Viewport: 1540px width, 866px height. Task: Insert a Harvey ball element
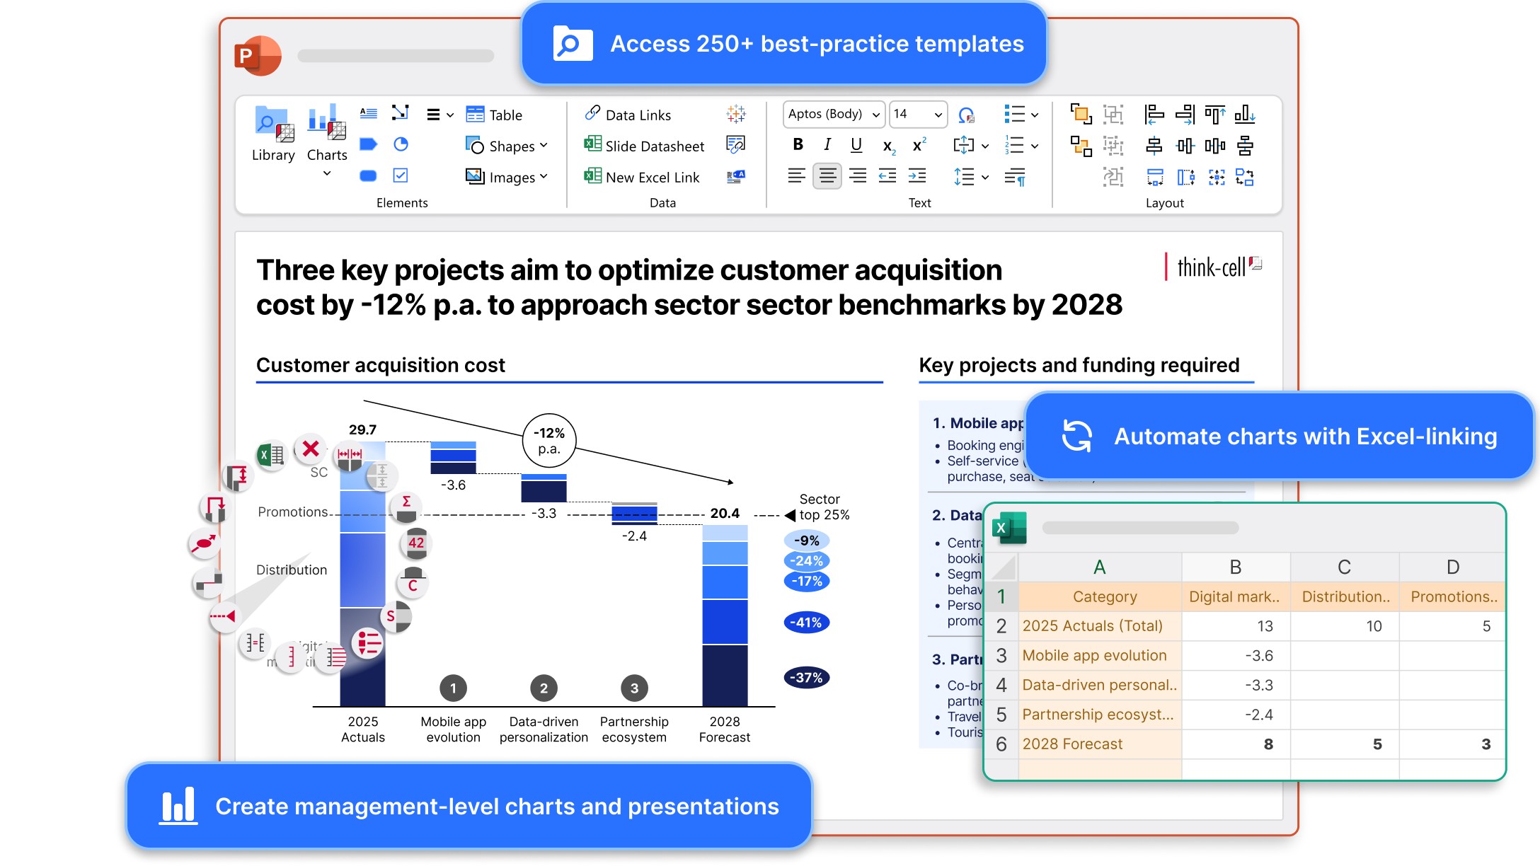401,144
